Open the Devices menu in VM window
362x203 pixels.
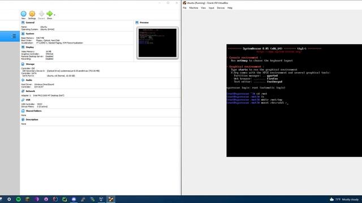[221, 8]
